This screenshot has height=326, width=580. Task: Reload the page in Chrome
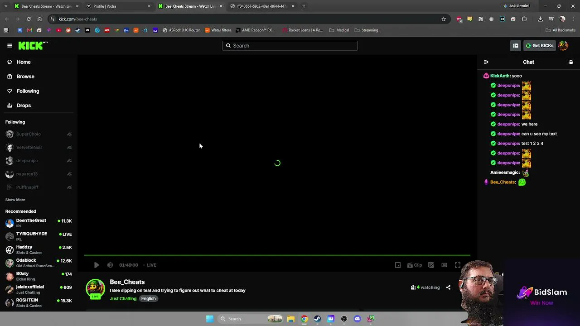pos(29,19)
